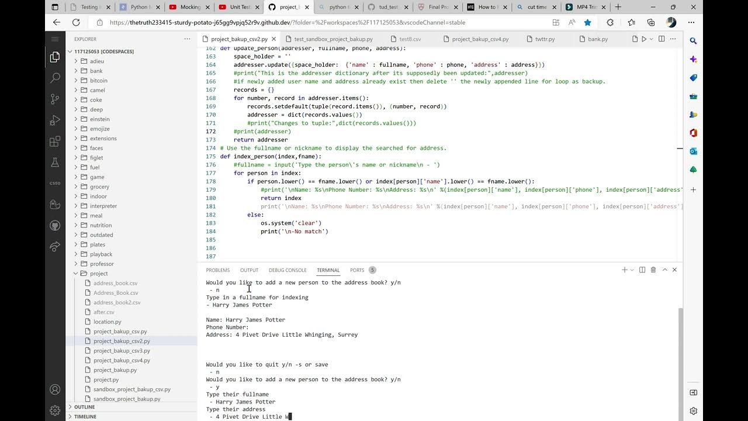Expand the OUTLINE section

click(x=131, y=407)
